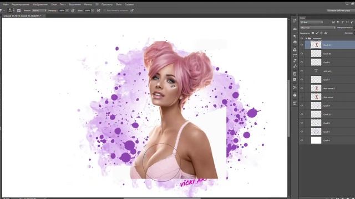355x199 pixels.
Task: Open the Справка menu
Action: coord(129,4)
